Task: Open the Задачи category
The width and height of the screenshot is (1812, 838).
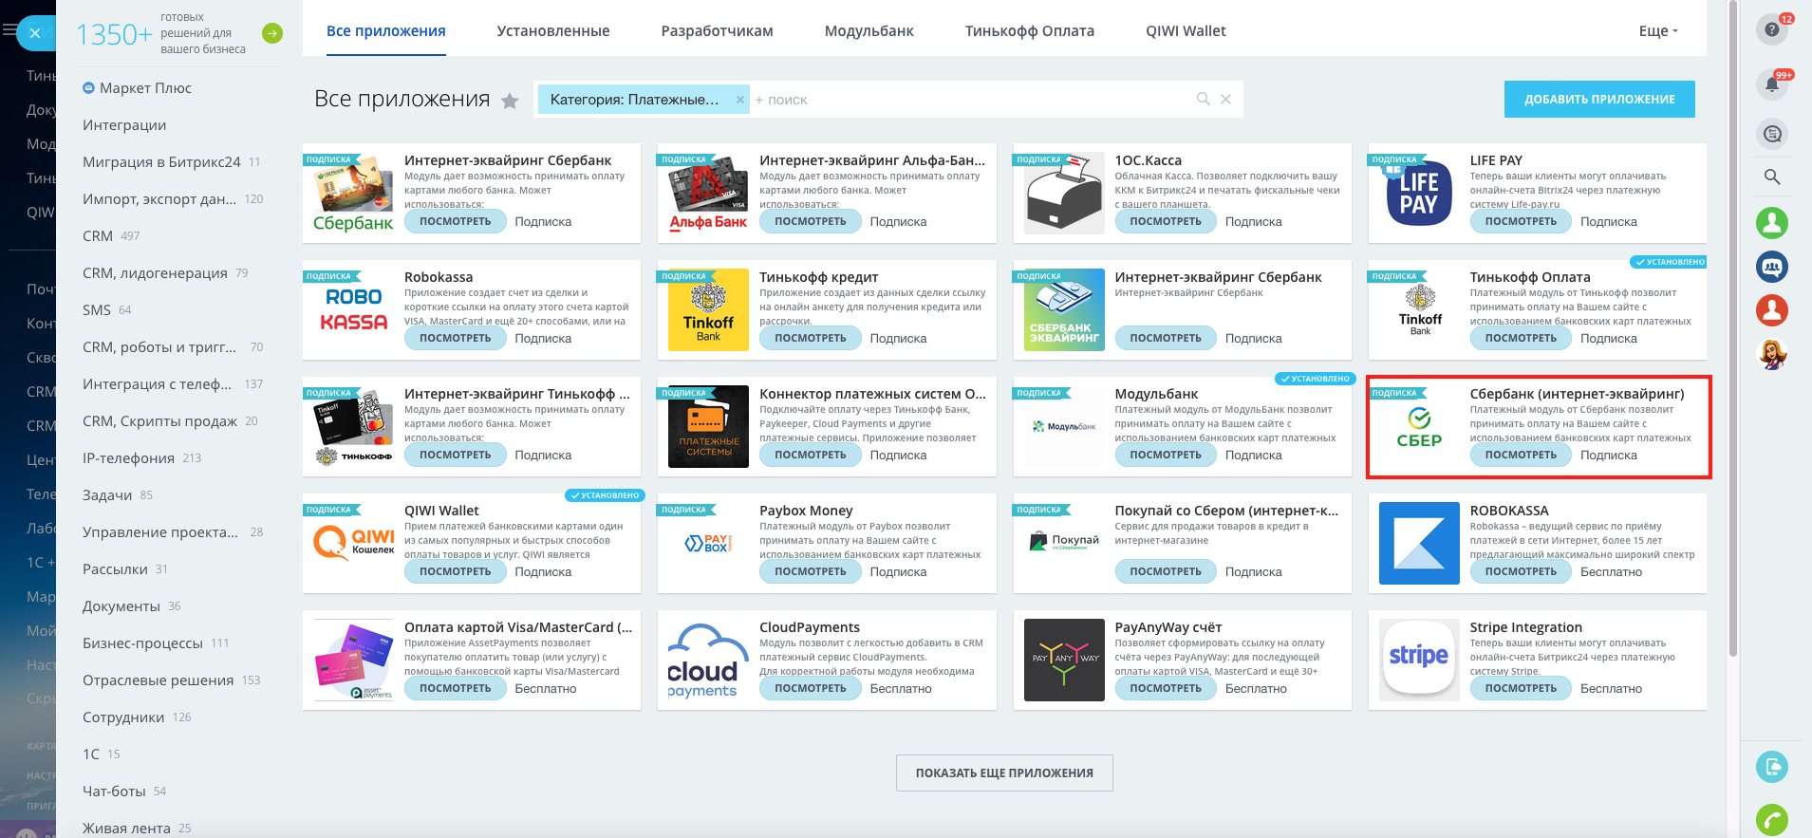Action: click(107, 495)
